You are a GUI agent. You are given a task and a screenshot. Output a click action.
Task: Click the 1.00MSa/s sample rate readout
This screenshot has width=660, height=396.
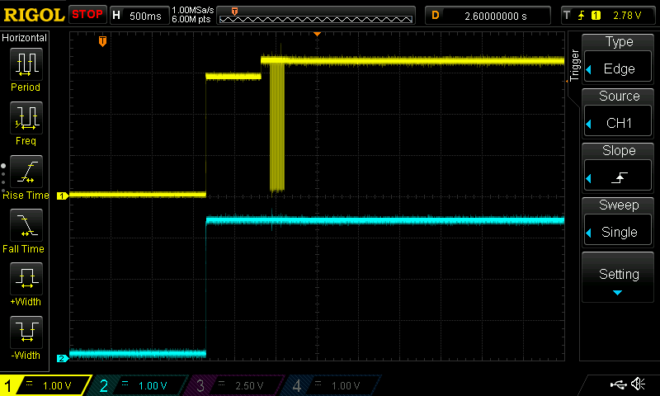click(193, 10)
